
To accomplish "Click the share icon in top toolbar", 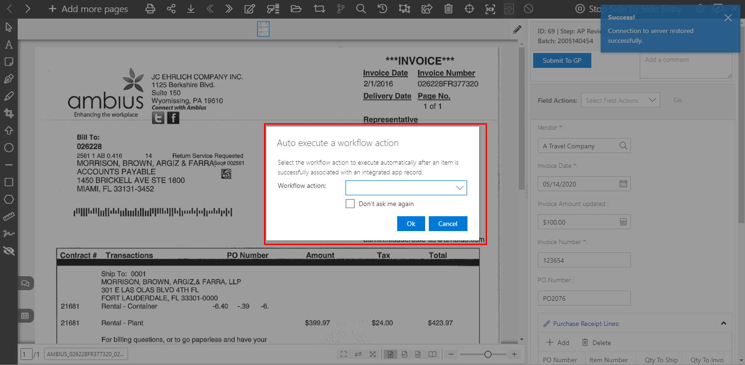I will click(x=171, y=9).
